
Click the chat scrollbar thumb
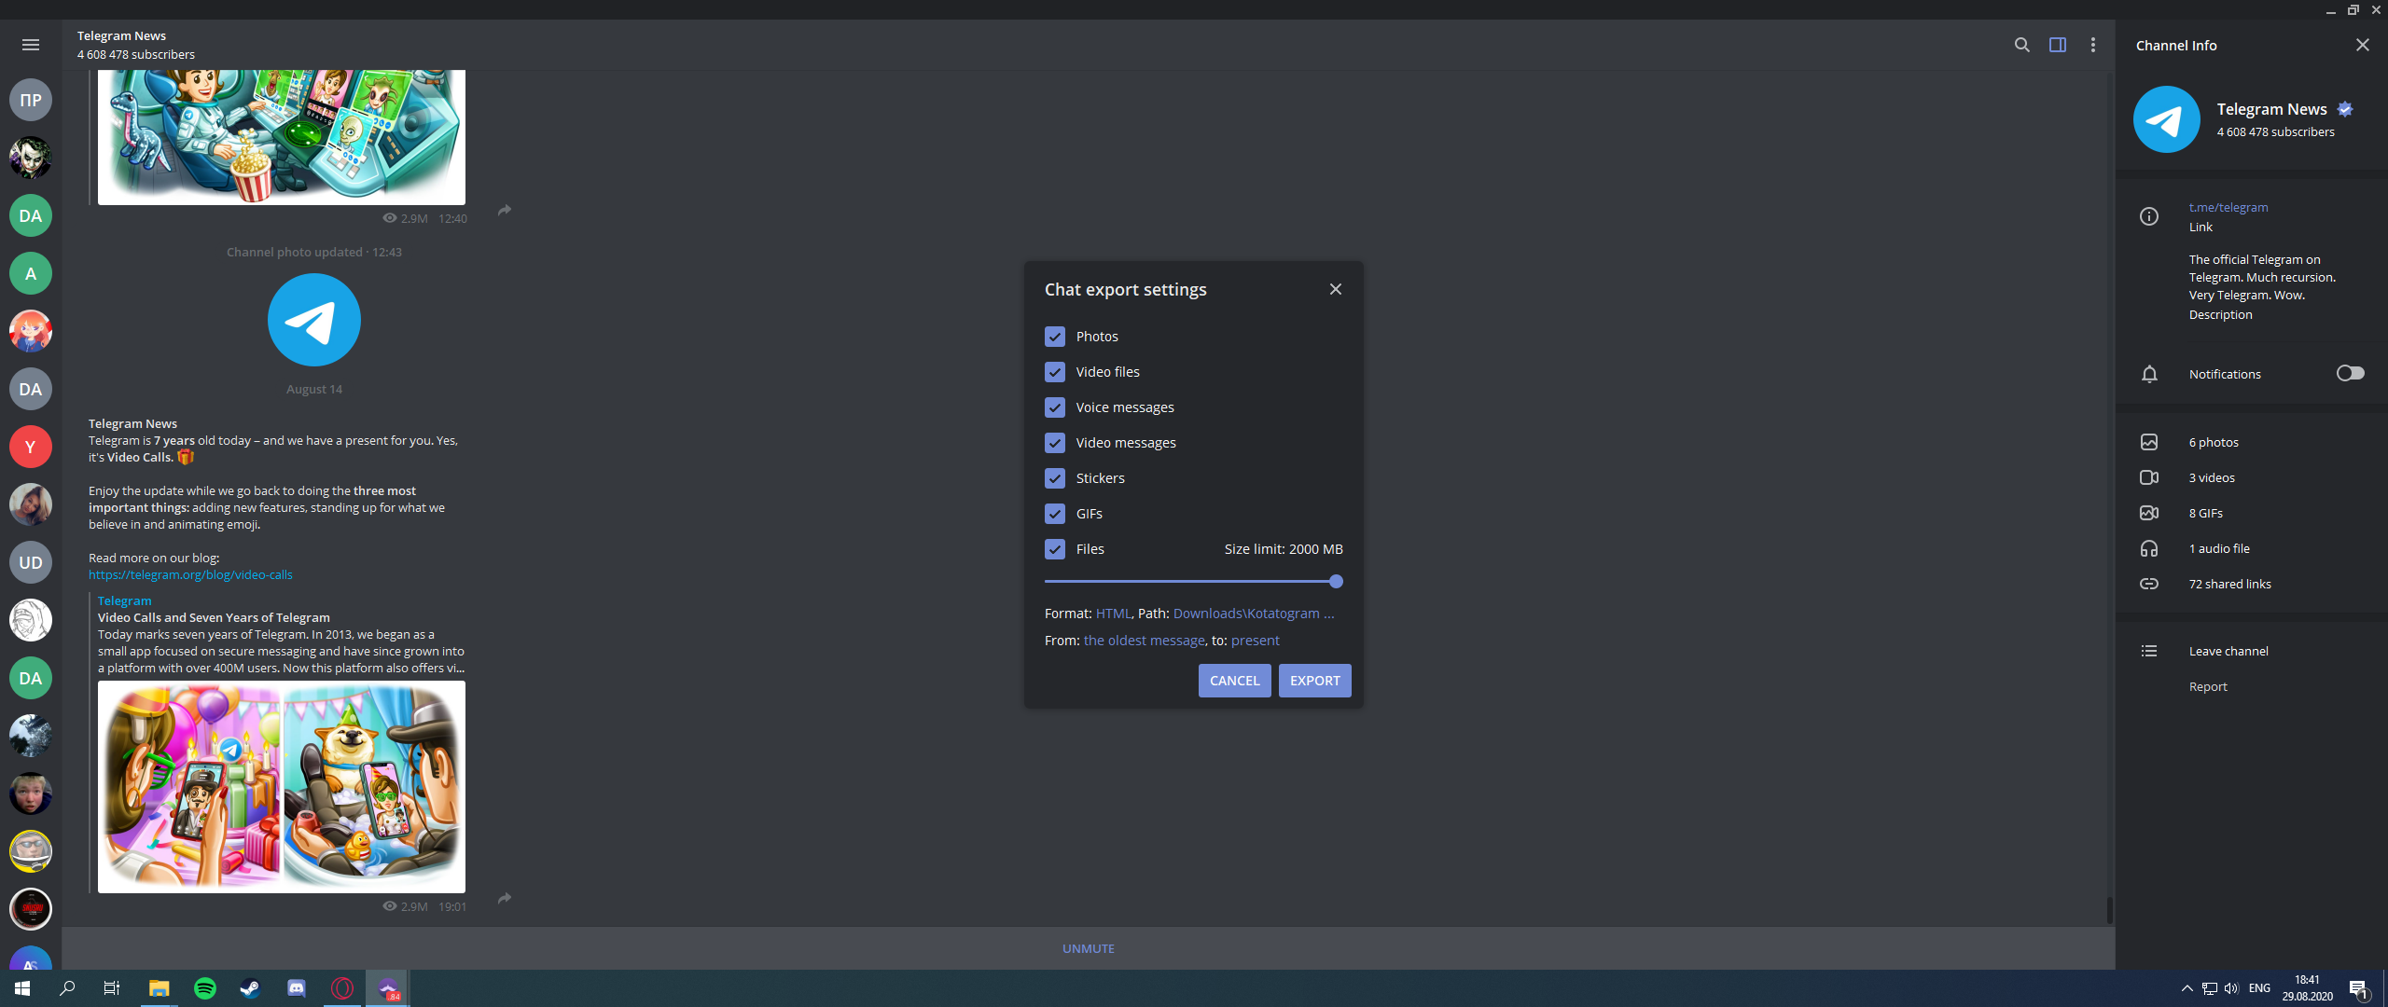(x=2109, y=909)
